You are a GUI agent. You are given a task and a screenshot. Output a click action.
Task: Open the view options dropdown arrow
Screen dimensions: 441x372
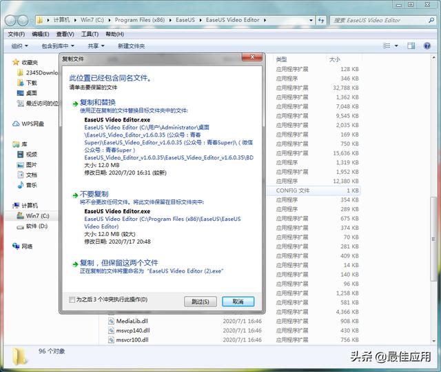click(397, 46)
